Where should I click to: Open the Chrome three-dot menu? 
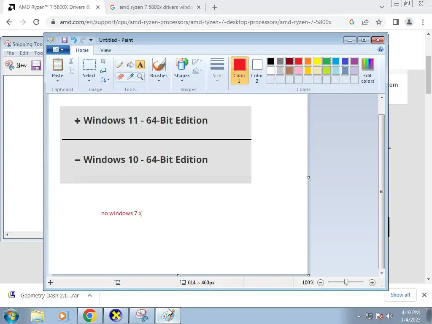[x=423, y=22]
